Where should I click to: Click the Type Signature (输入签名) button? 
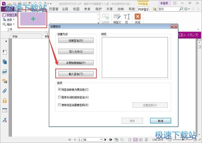[x=76, y=74]
